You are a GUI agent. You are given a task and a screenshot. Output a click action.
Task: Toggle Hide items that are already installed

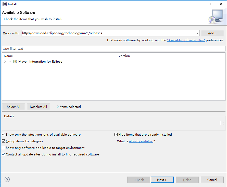(116, 135)
